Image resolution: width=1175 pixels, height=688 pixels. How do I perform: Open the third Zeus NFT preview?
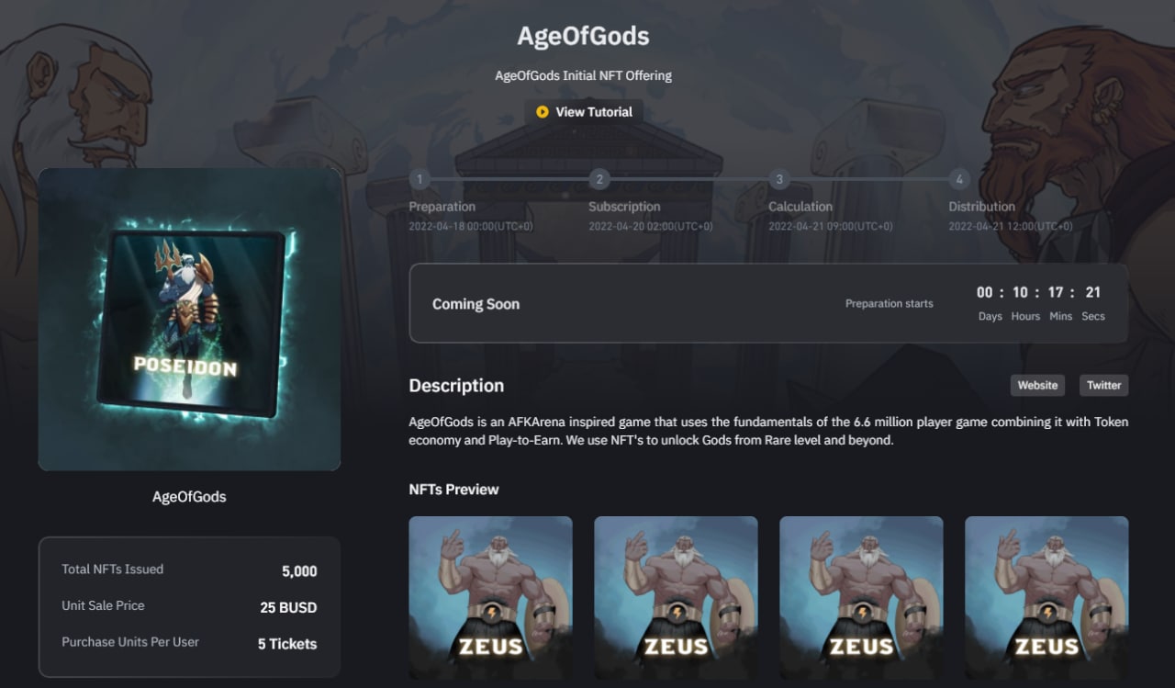861,598
